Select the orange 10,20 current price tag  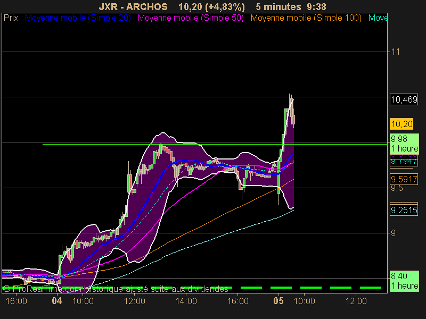pyautogui.click(x=402, y=124)
